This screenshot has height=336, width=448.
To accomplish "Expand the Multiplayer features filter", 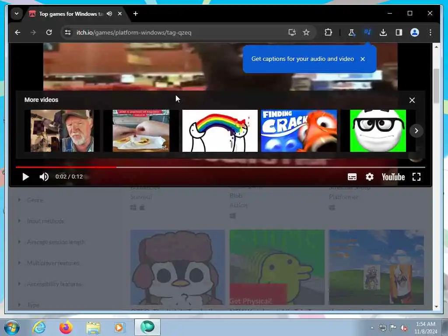I will point(53,263).
